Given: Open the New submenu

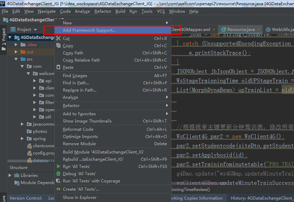Looking at the screenshot, I should tap(113, 23).
